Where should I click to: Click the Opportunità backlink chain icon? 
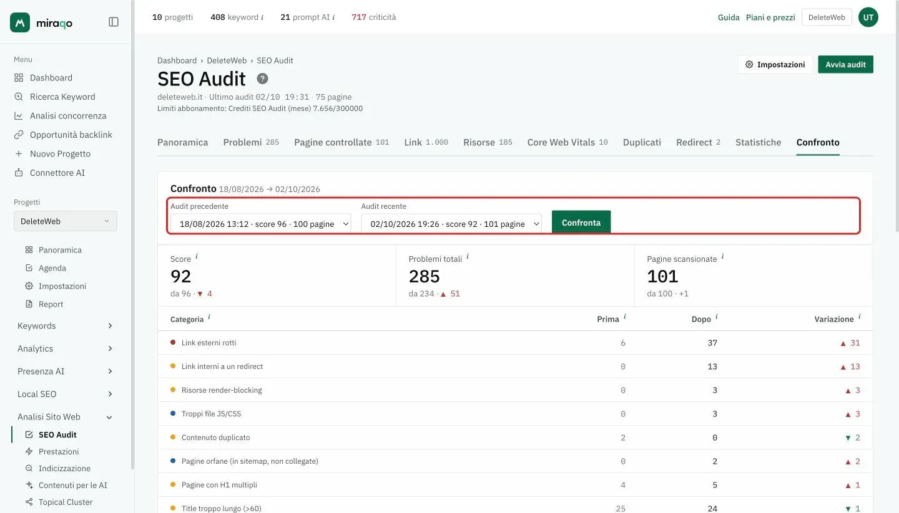(x=19, y=135)
